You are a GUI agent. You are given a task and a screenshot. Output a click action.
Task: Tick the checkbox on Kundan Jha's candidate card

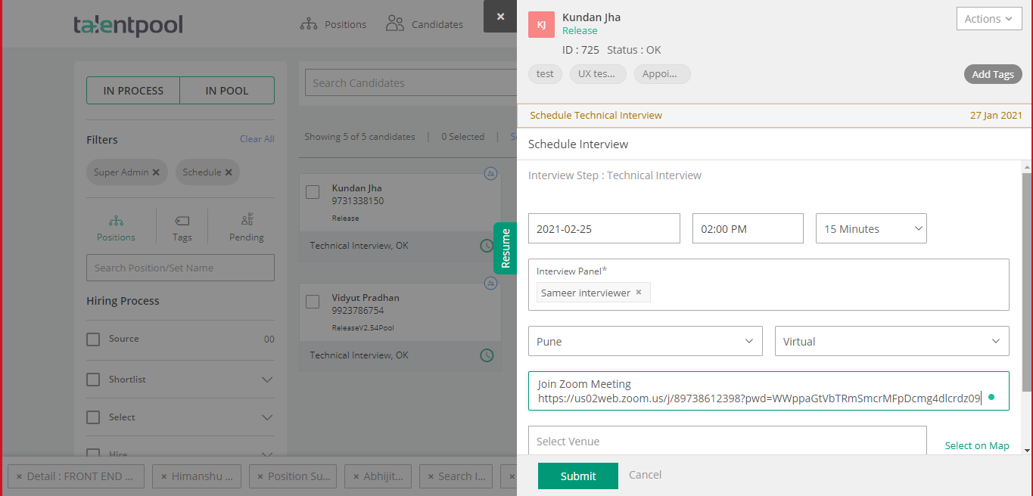[x=313, y=192]
